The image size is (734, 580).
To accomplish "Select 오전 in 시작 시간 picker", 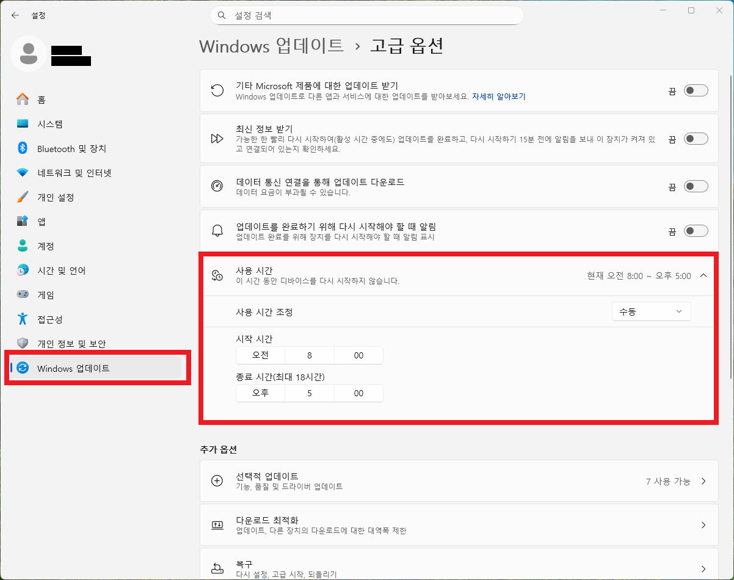I will click(260, 355).
